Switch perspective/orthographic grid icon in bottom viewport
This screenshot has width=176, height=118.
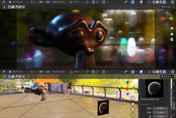pos(133,115)
